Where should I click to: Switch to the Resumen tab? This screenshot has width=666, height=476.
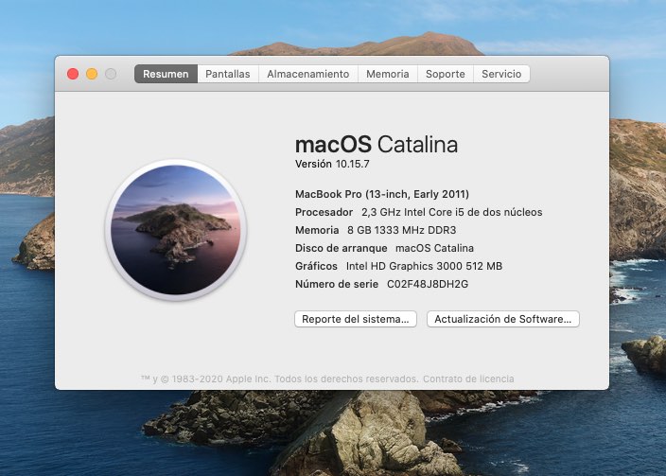(x=166, y=74)
